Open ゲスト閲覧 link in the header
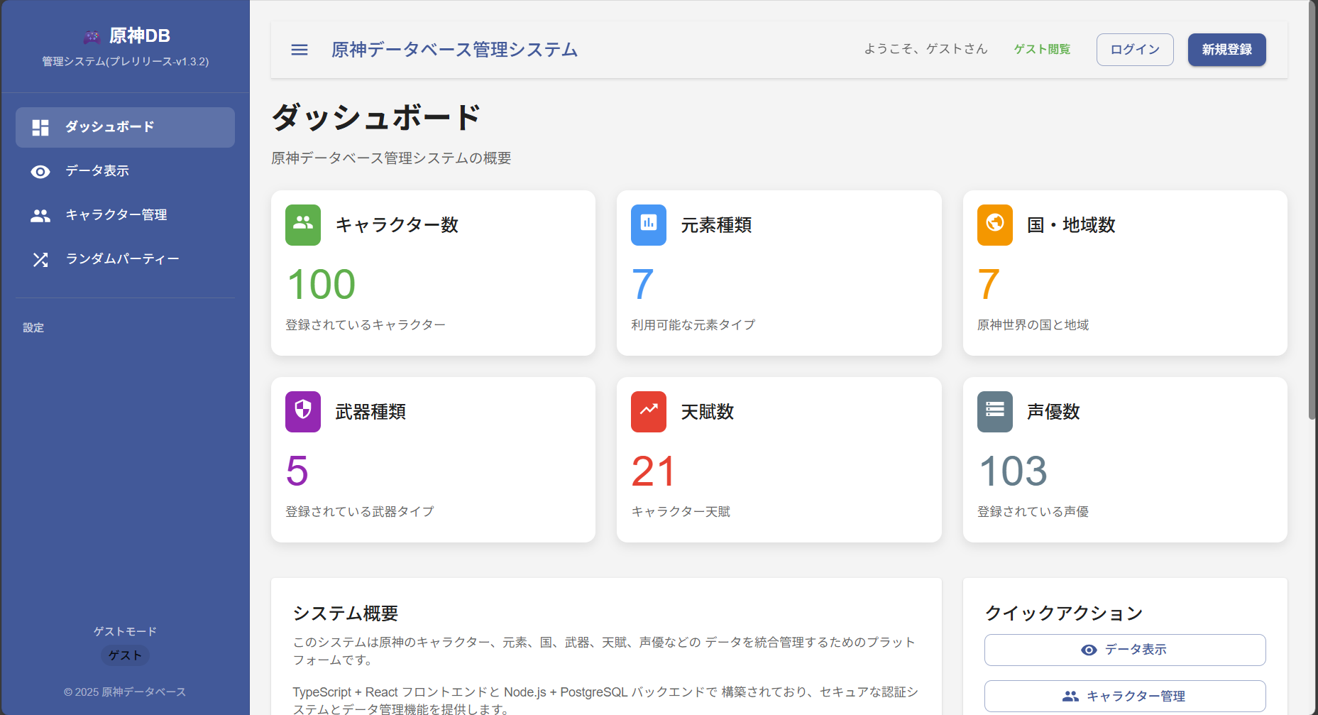This screenshot has height=715, width=1318. coord(1042,49)
